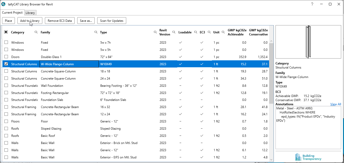This screenshot has width=344, height=163.
Task: Click the search icon beside Type header
Action: [x=155, y=32]
